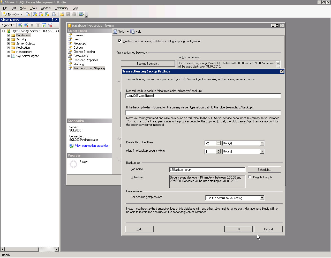Decrease the Alert if no backup value

click(x=219, y=152)
